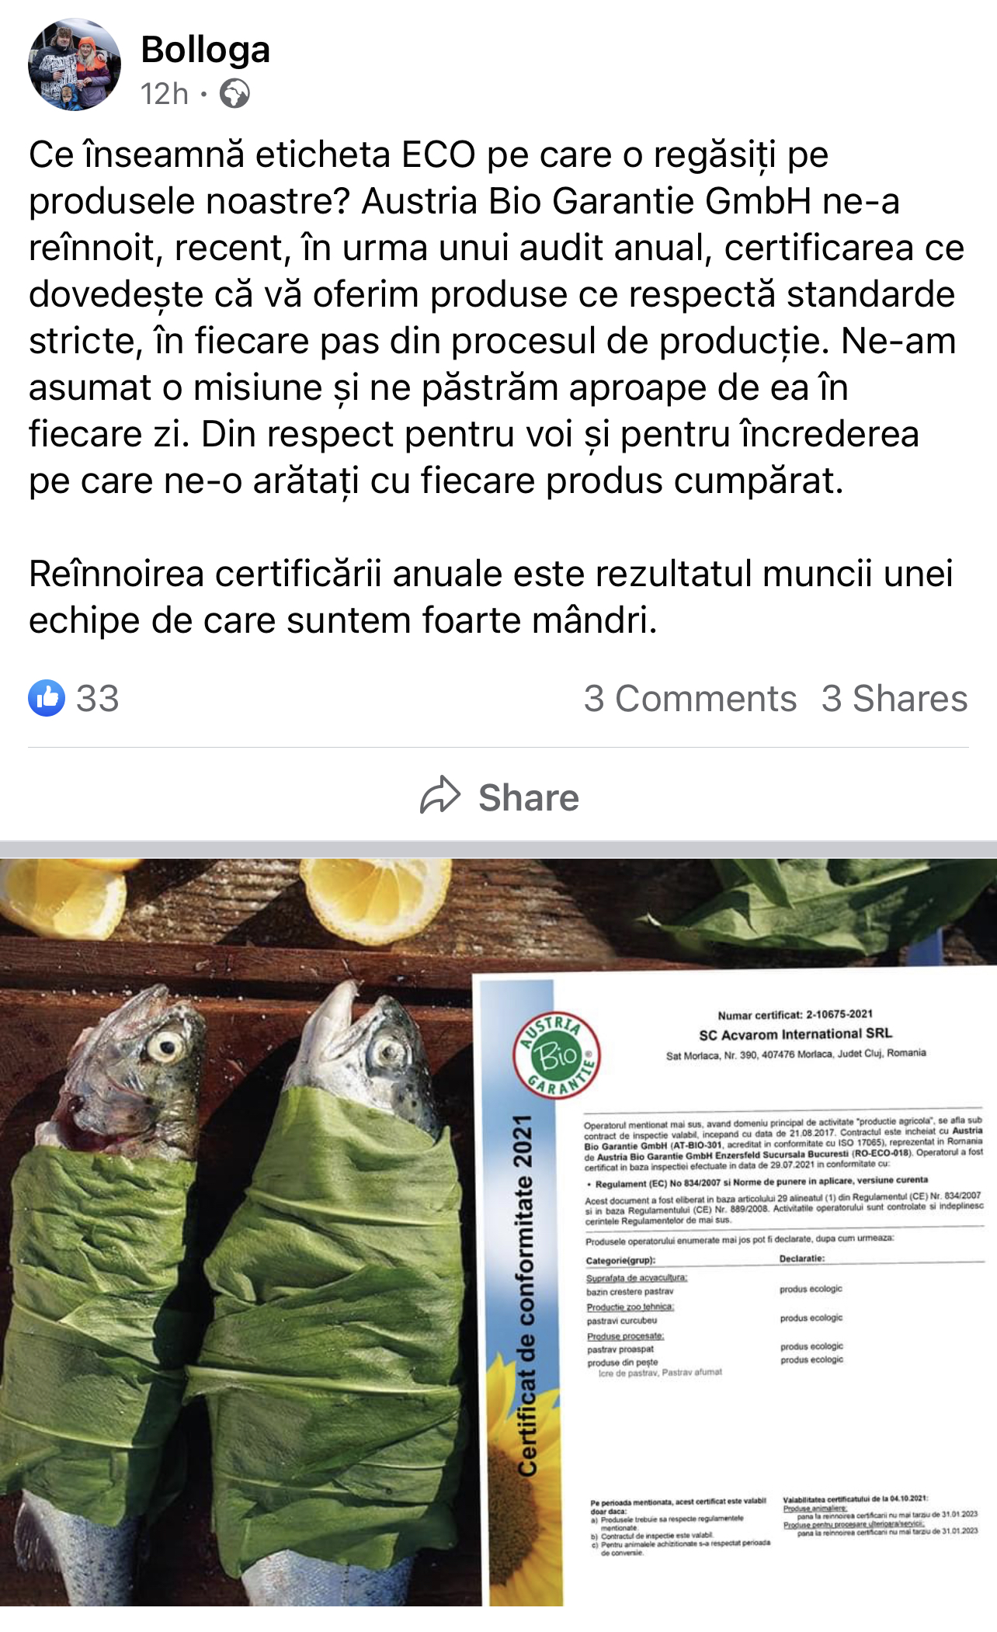The image size is (997, 1632).
Task: Click the Certificat de conformitate 2021 banner
Action: click(x=525, y=1293)
